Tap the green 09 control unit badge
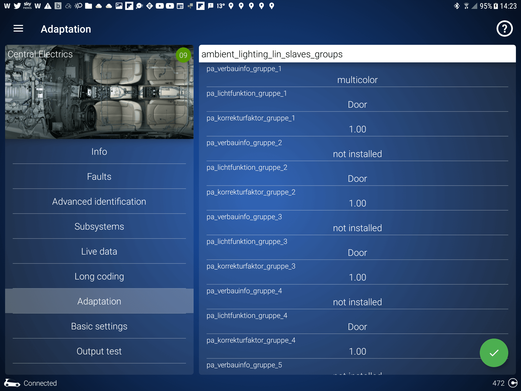Image resolution: width=521 pixels, height=391 pixels. [x=183, y=55]
